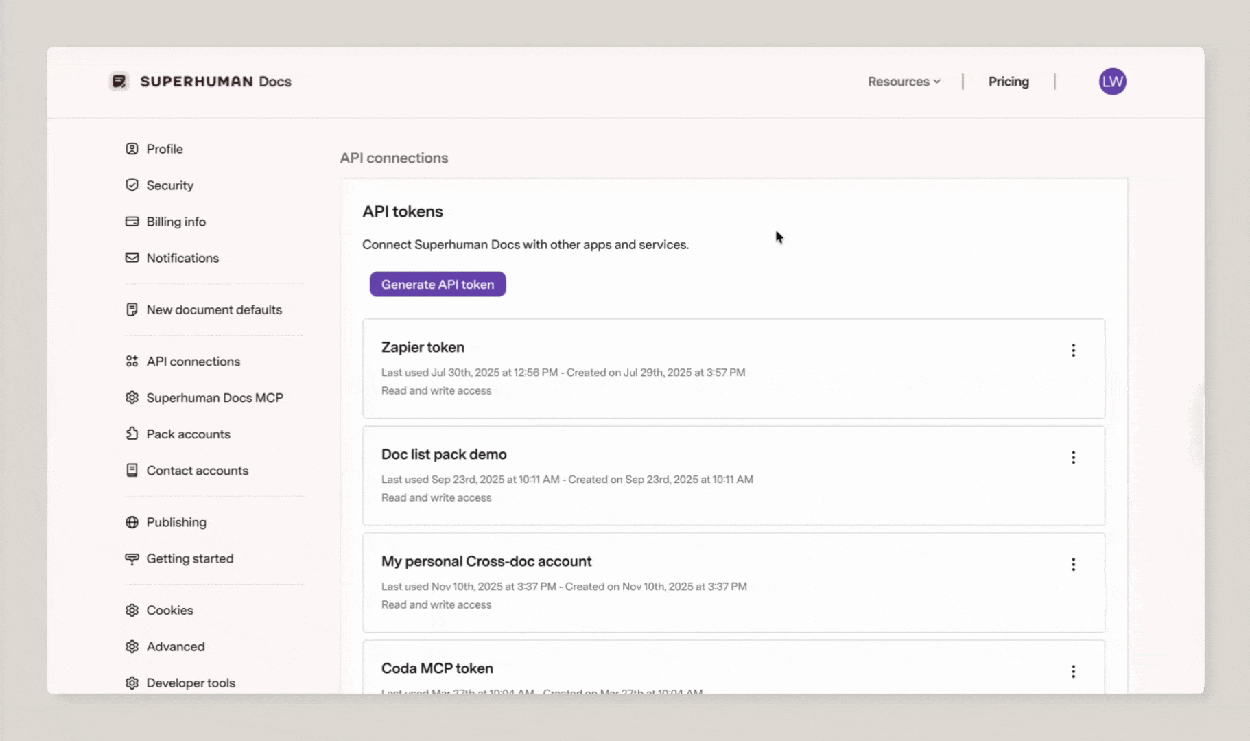1250x741 pixels.
Task: Open options menu for Coda MCP token
Action: [x=1073, y=672]
